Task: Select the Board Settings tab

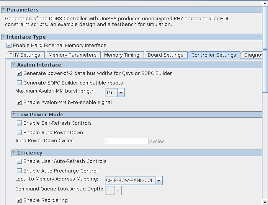Action: pos(165,55)
